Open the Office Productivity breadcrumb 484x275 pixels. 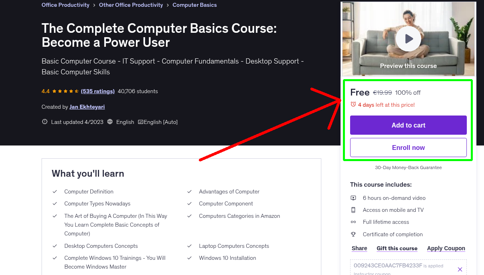[x=66, y=5]
